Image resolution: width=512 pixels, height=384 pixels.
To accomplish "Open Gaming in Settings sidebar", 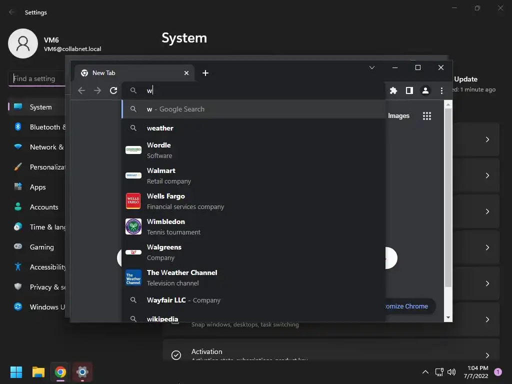I will tap(36, 247).
